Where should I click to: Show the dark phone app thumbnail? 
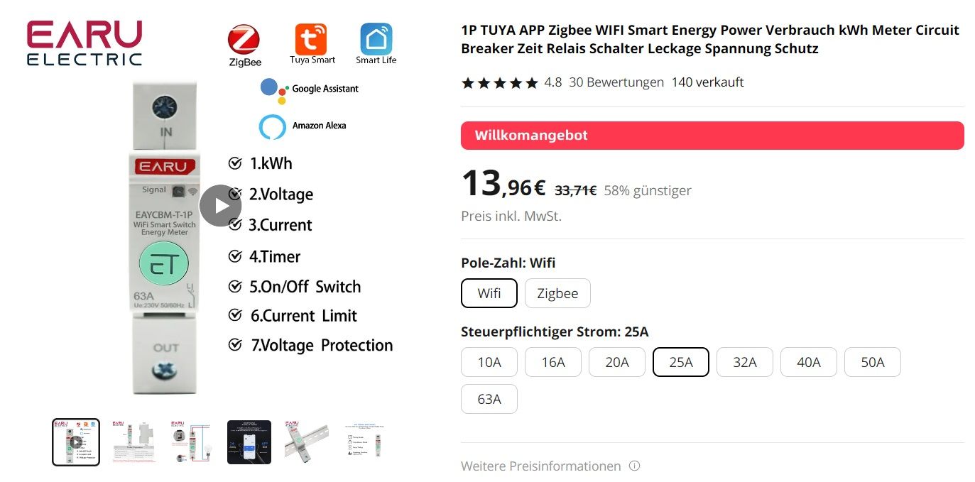click(249, 442)
